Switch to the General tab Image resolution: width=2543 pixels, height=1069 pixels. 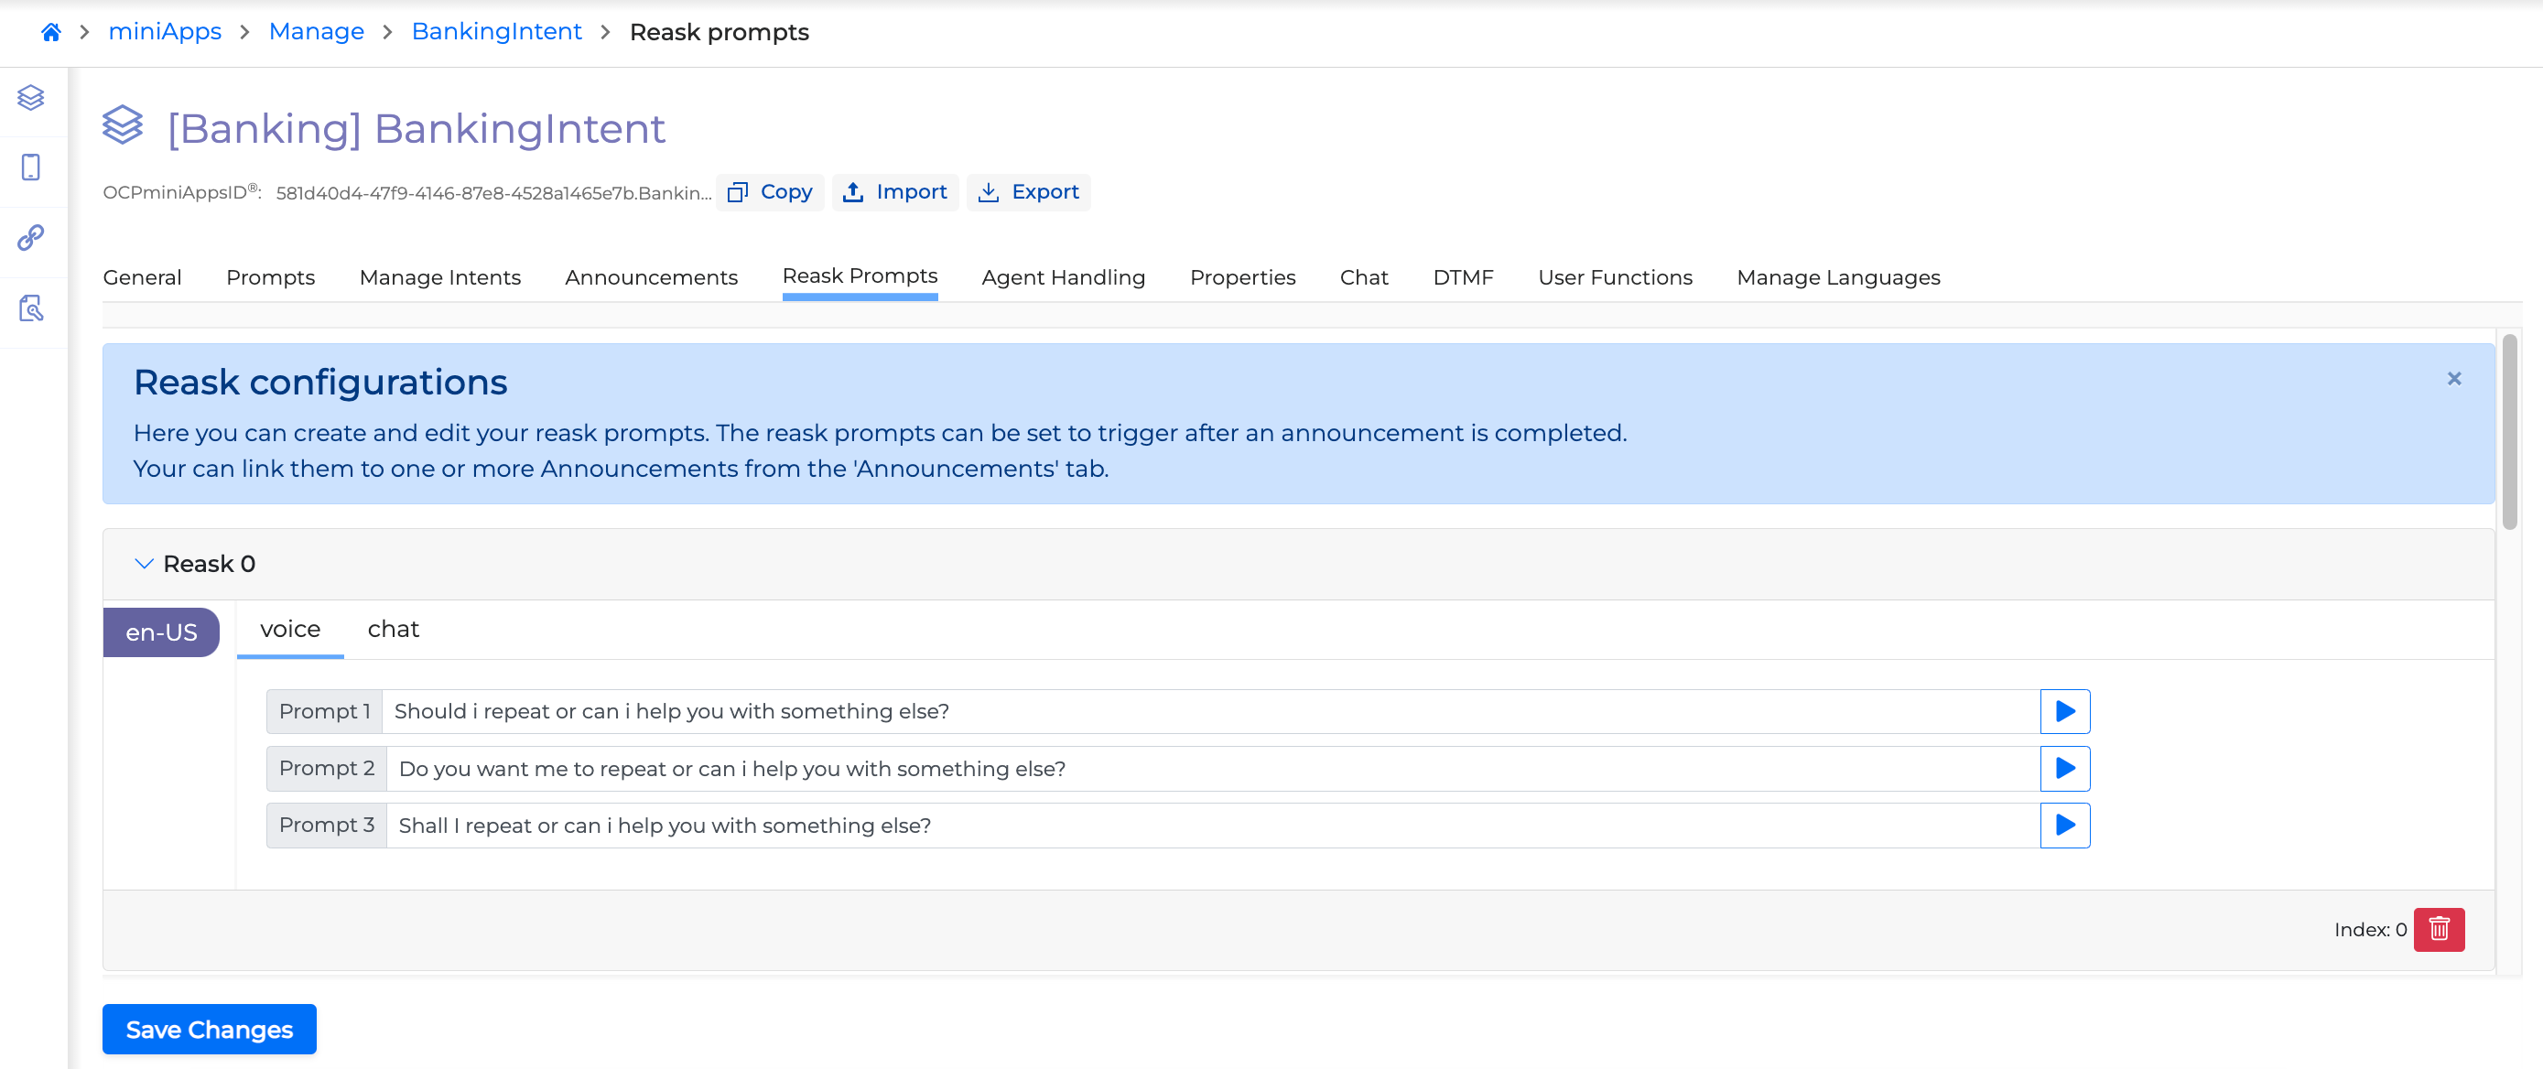(x=142, y=277)
